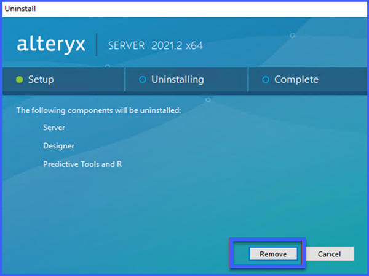Select the Setup step tab
The image size is (369, 276).
63,80
